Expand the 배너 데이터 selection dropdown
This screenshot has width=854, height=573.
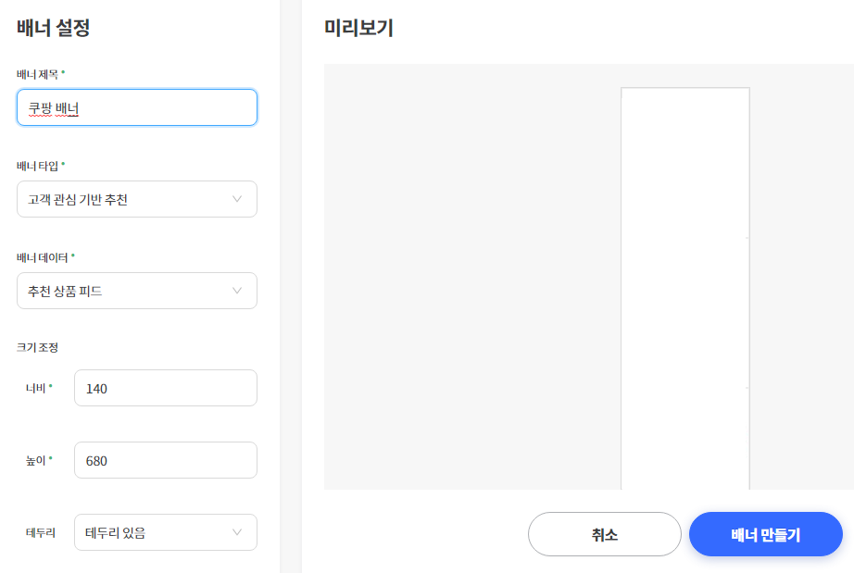pos(136,291)
